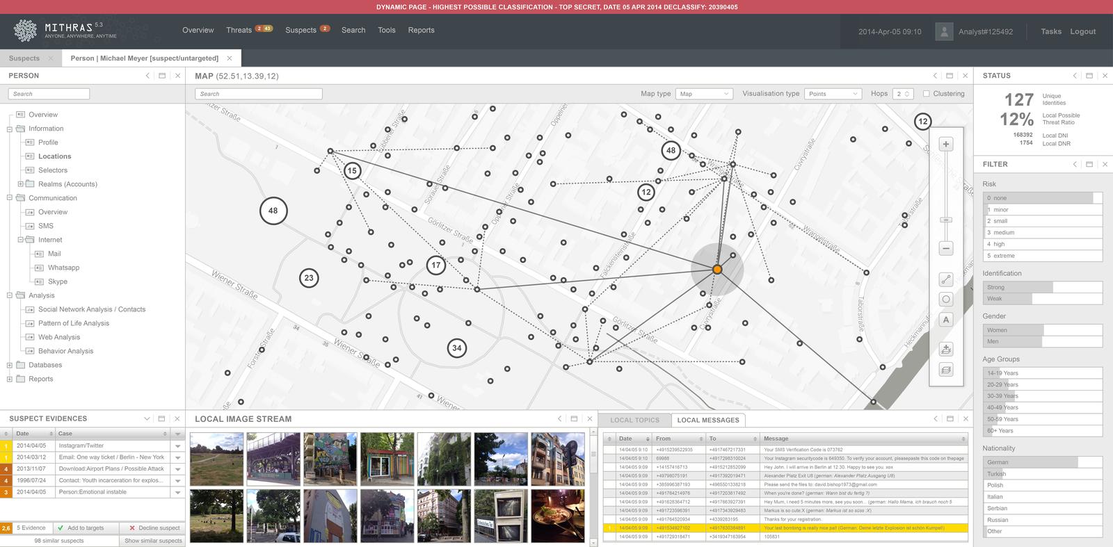
Task: Open Pattern of Life Analysis tree item
Action: point(74,323)
